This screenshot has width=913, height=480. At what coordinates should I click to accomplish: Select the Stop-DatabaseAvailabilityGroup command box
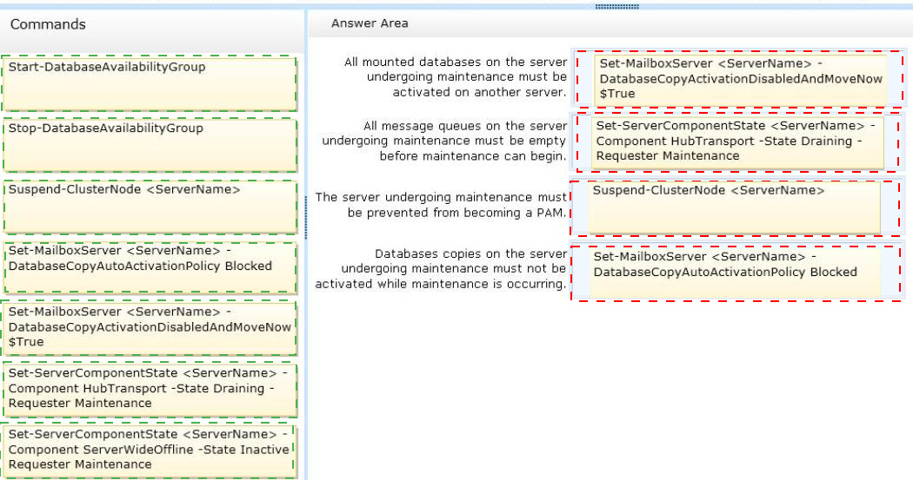click(150, 145)
